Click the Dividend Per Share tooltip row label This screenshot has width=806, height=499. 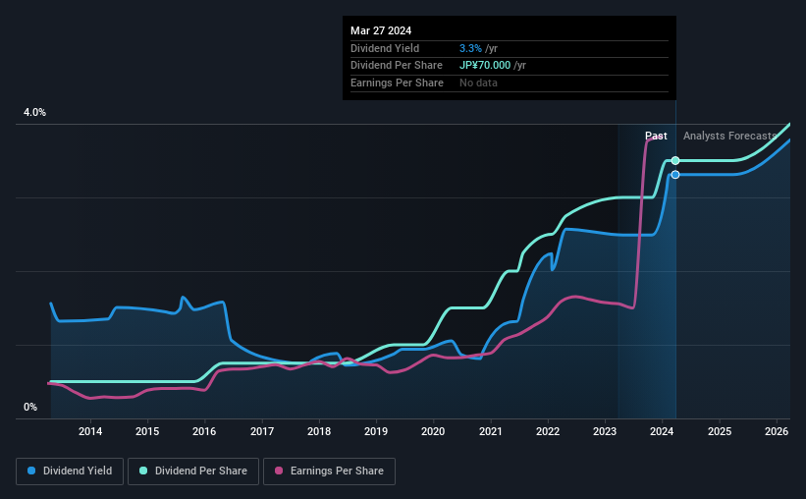[x=397, y=66]
